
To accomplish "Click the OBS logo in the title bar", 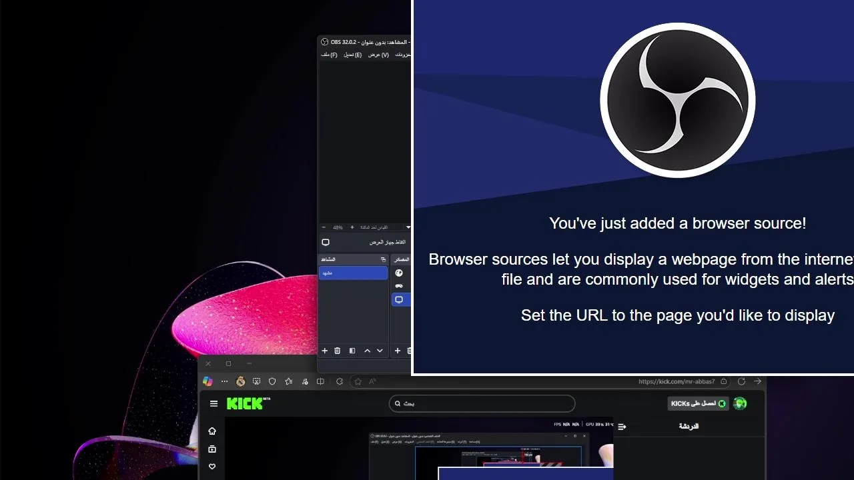I will (325, 42).
